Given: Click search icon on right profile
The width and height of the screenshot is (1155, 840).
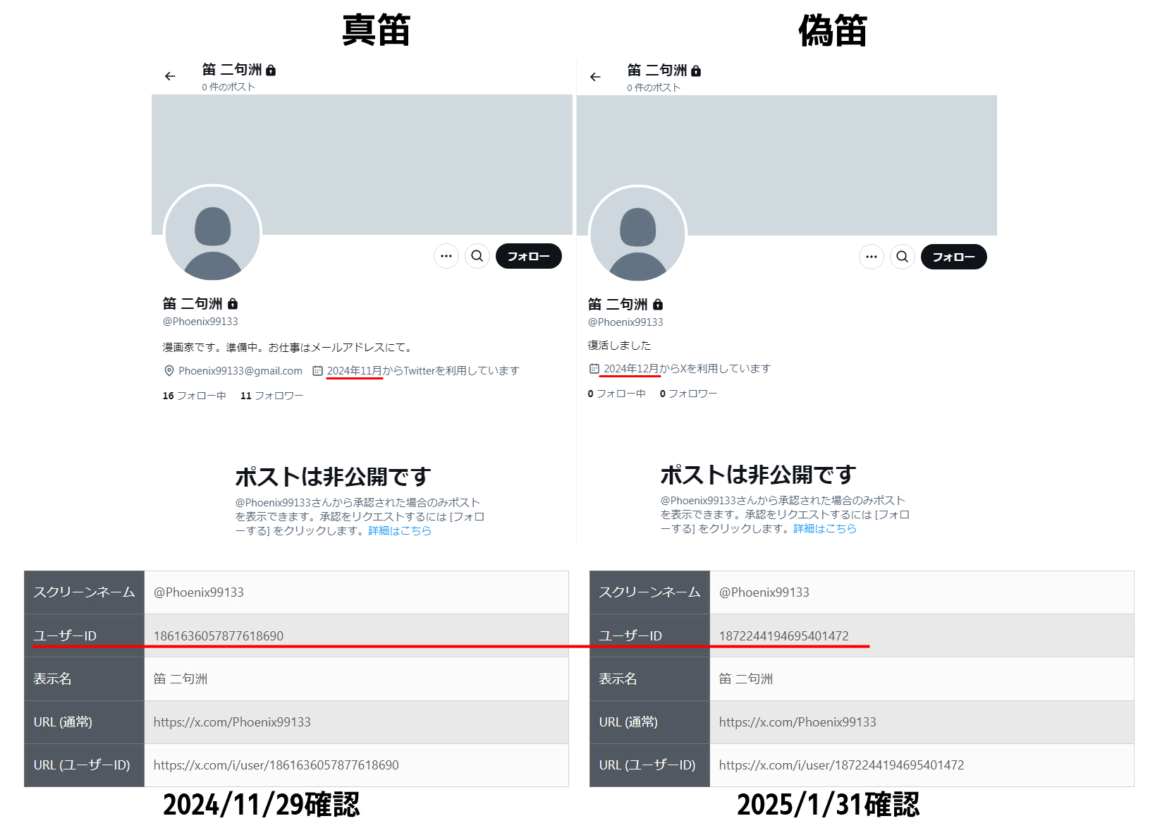Looking at the screenshot, I should click(x=903, y=257).
